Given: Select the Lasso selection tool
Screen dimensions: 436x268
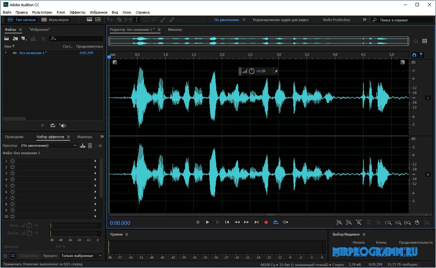Looking at the screenshot, I should pos(155,20).
